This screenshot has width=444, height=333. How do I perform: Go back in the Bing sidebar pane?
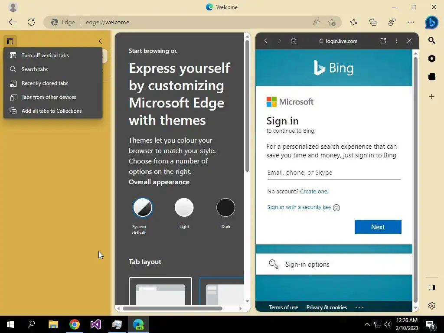click(x=266, y=41)
